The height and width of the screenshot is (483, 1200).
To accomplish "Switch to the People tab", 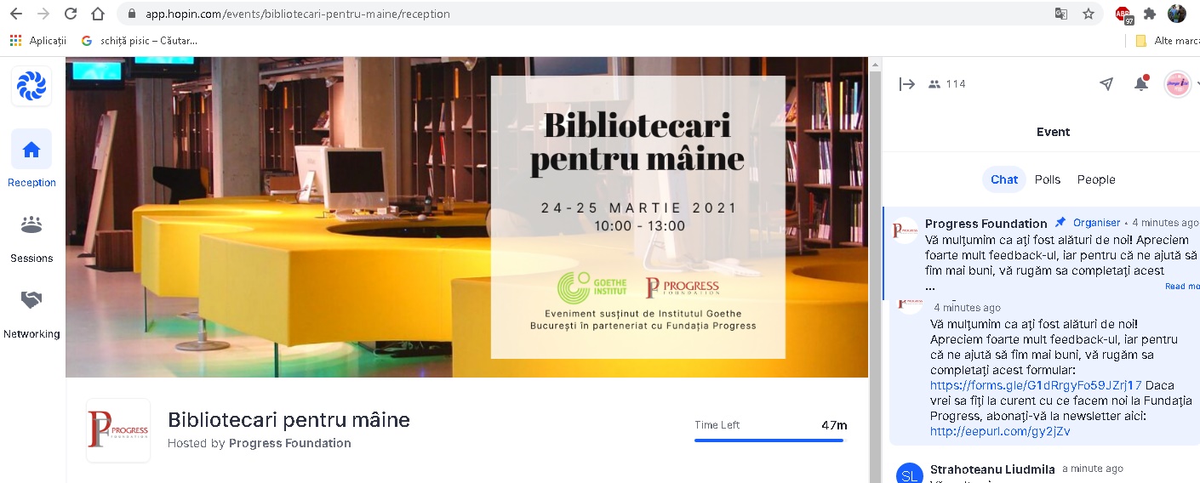I will [x=1096, y=179].
